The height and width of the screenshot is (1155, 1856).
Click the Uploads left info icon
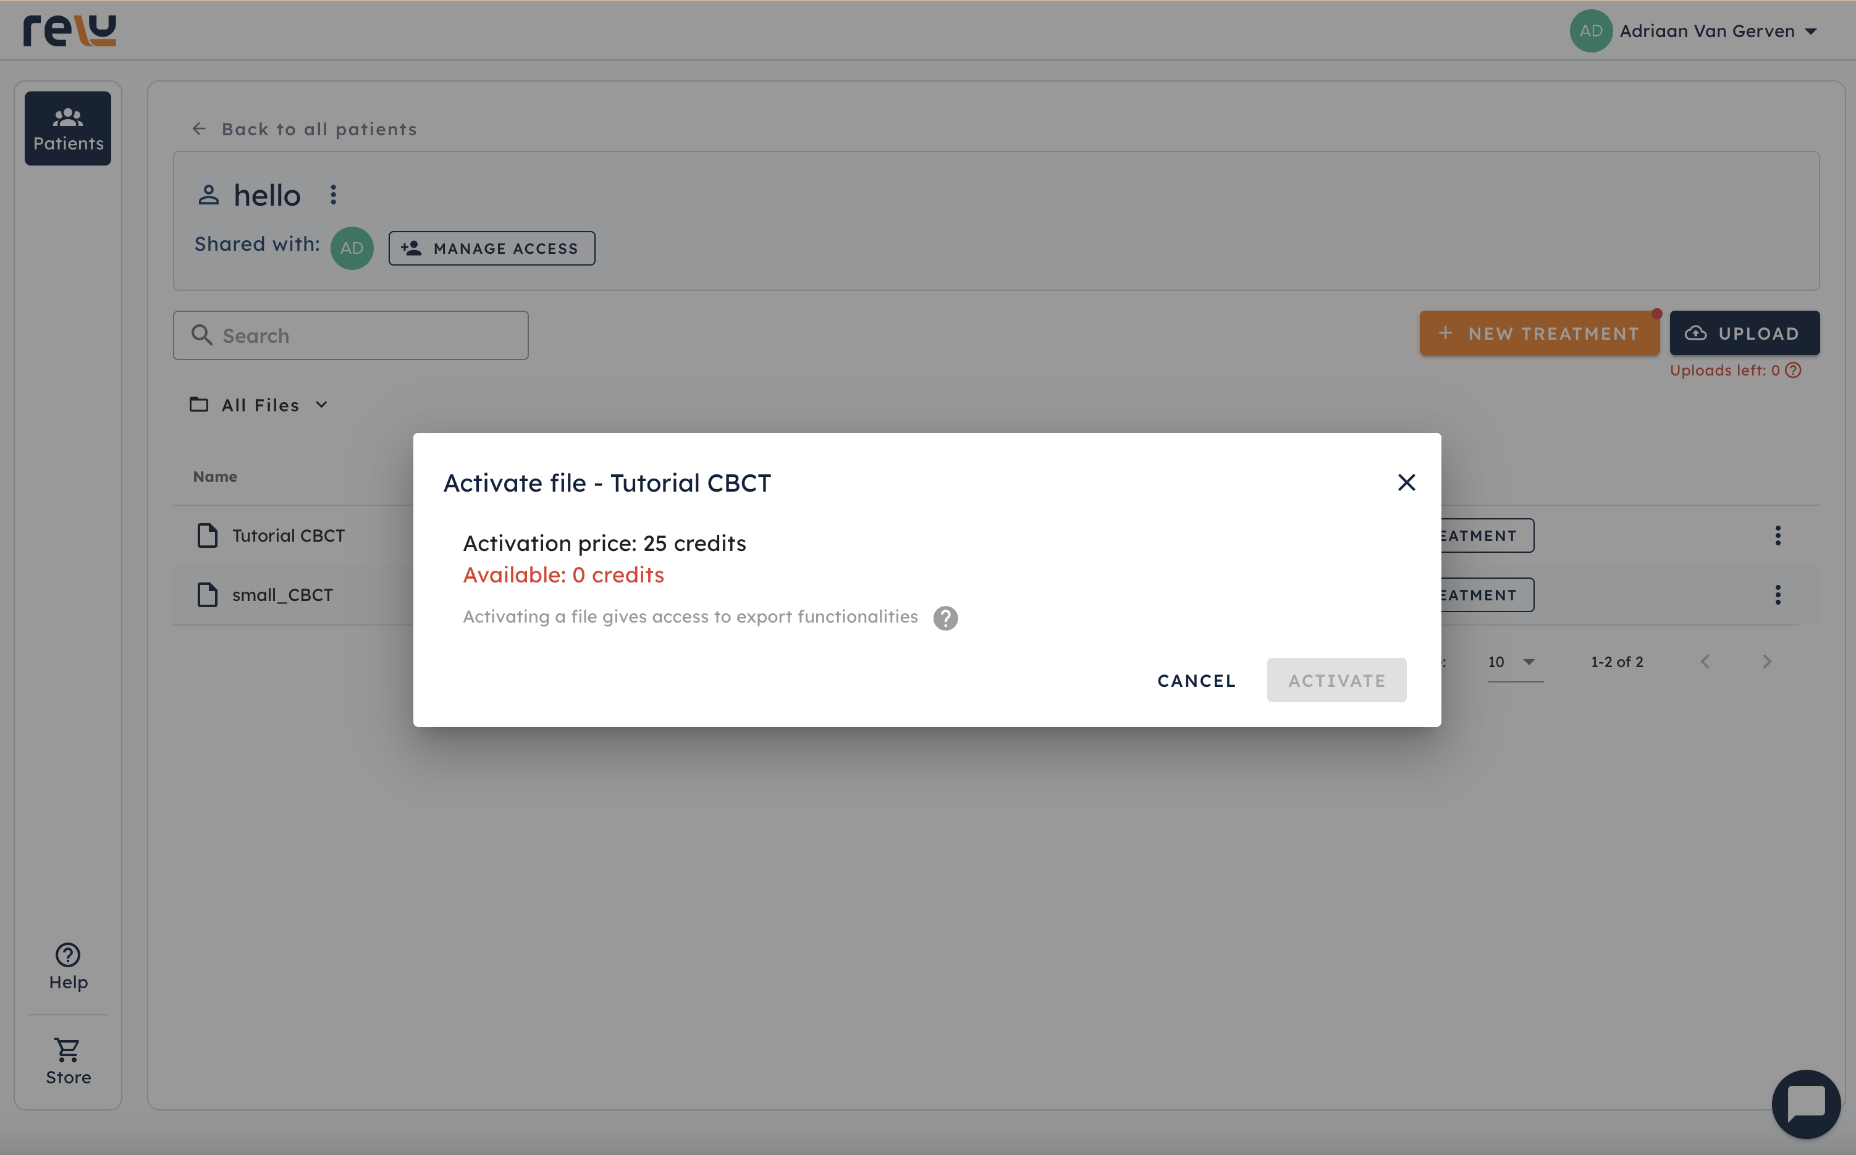click(x=1794, y=371)
